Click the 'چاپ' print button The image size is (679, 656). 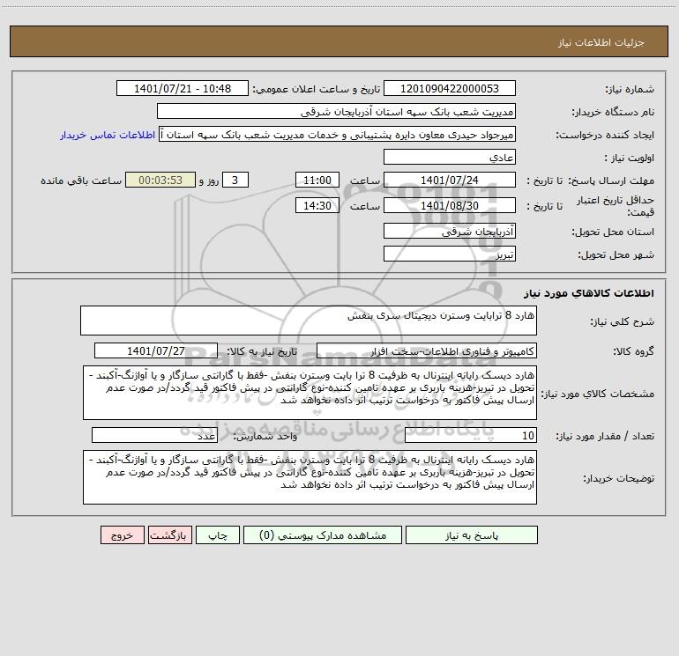point(218,535)
